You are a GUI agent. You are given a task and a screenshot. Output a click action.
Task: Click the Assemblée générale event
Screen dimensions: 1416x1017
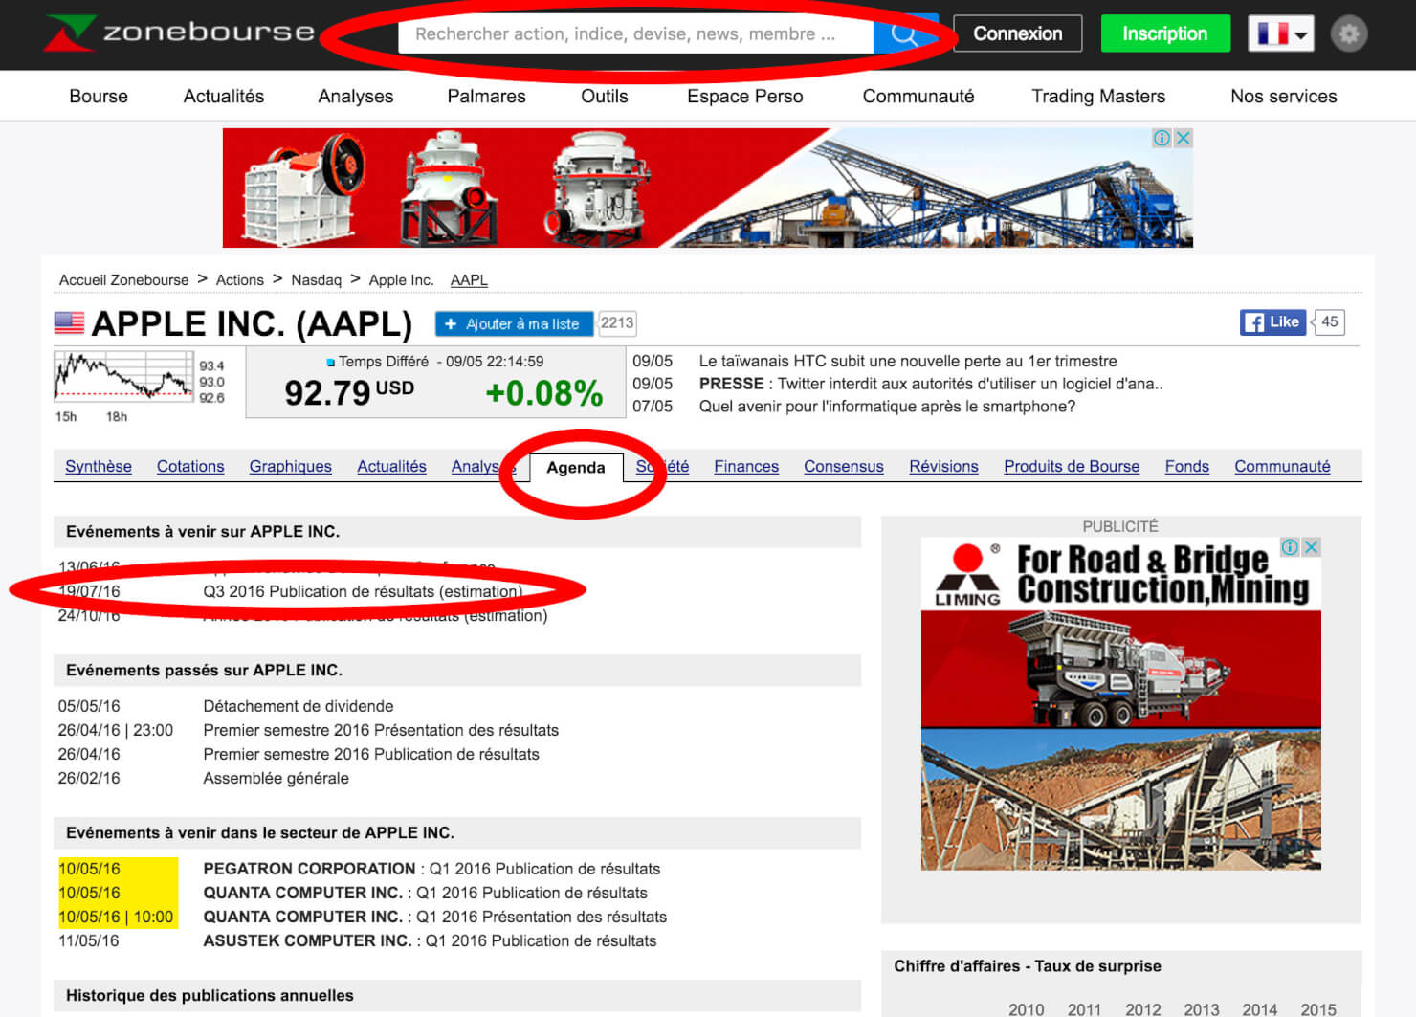click(x=277, y=778)
